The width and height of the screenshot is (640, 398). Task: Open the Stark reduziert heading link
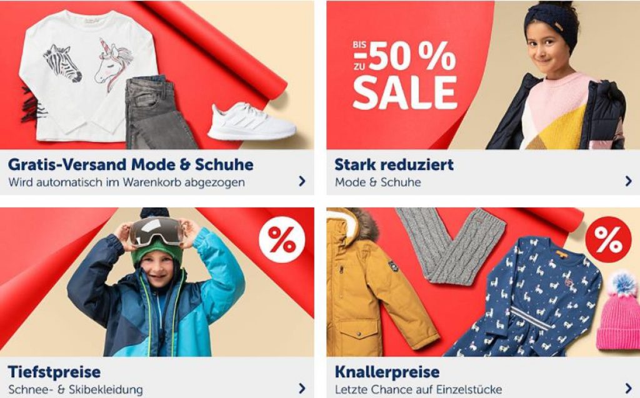point(394,164)
